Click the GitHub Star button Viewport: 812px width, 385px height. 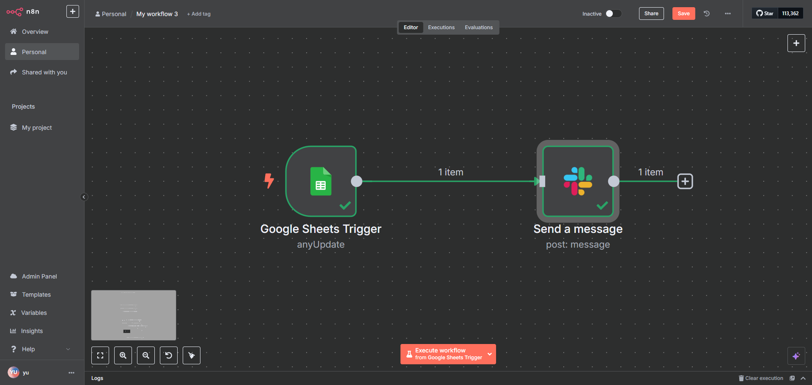765,14
